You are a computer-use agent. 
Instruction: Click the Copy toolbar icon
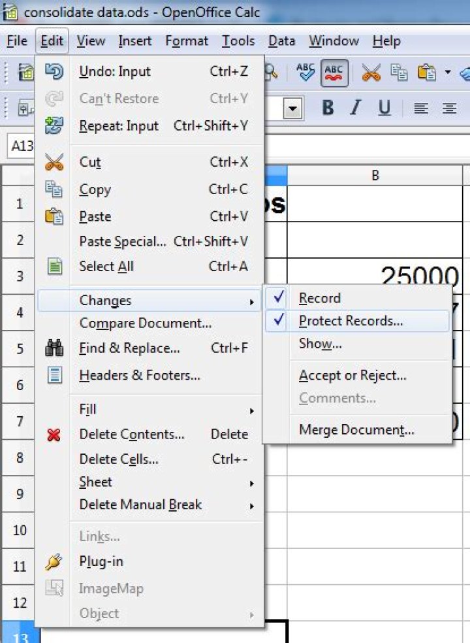pos(399,73)
